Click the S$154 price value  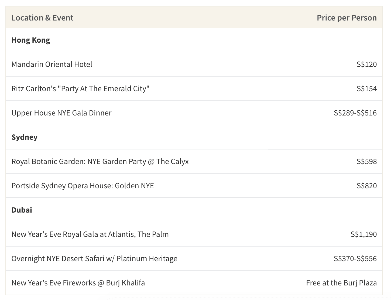pos(366,89)
